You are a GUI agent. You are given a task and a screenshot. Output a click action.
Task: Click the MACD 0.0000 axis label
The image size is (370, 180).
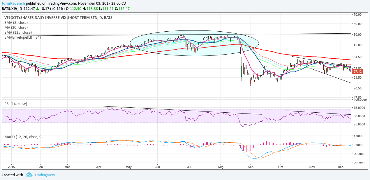click(x=358, y=145)
